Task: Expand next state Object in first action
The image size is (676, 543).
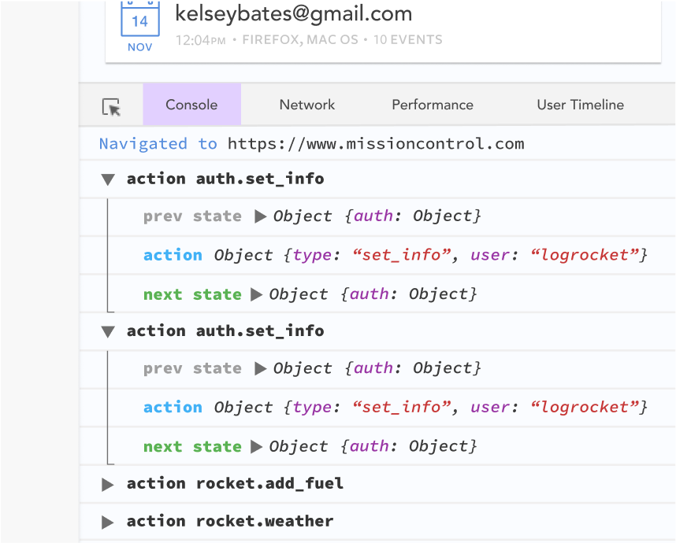Action: [x=256, y=294]
